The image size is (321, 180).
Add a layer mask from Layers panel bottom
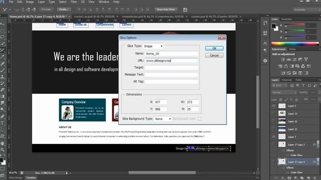pyautogui.click(x=289, y=178)
